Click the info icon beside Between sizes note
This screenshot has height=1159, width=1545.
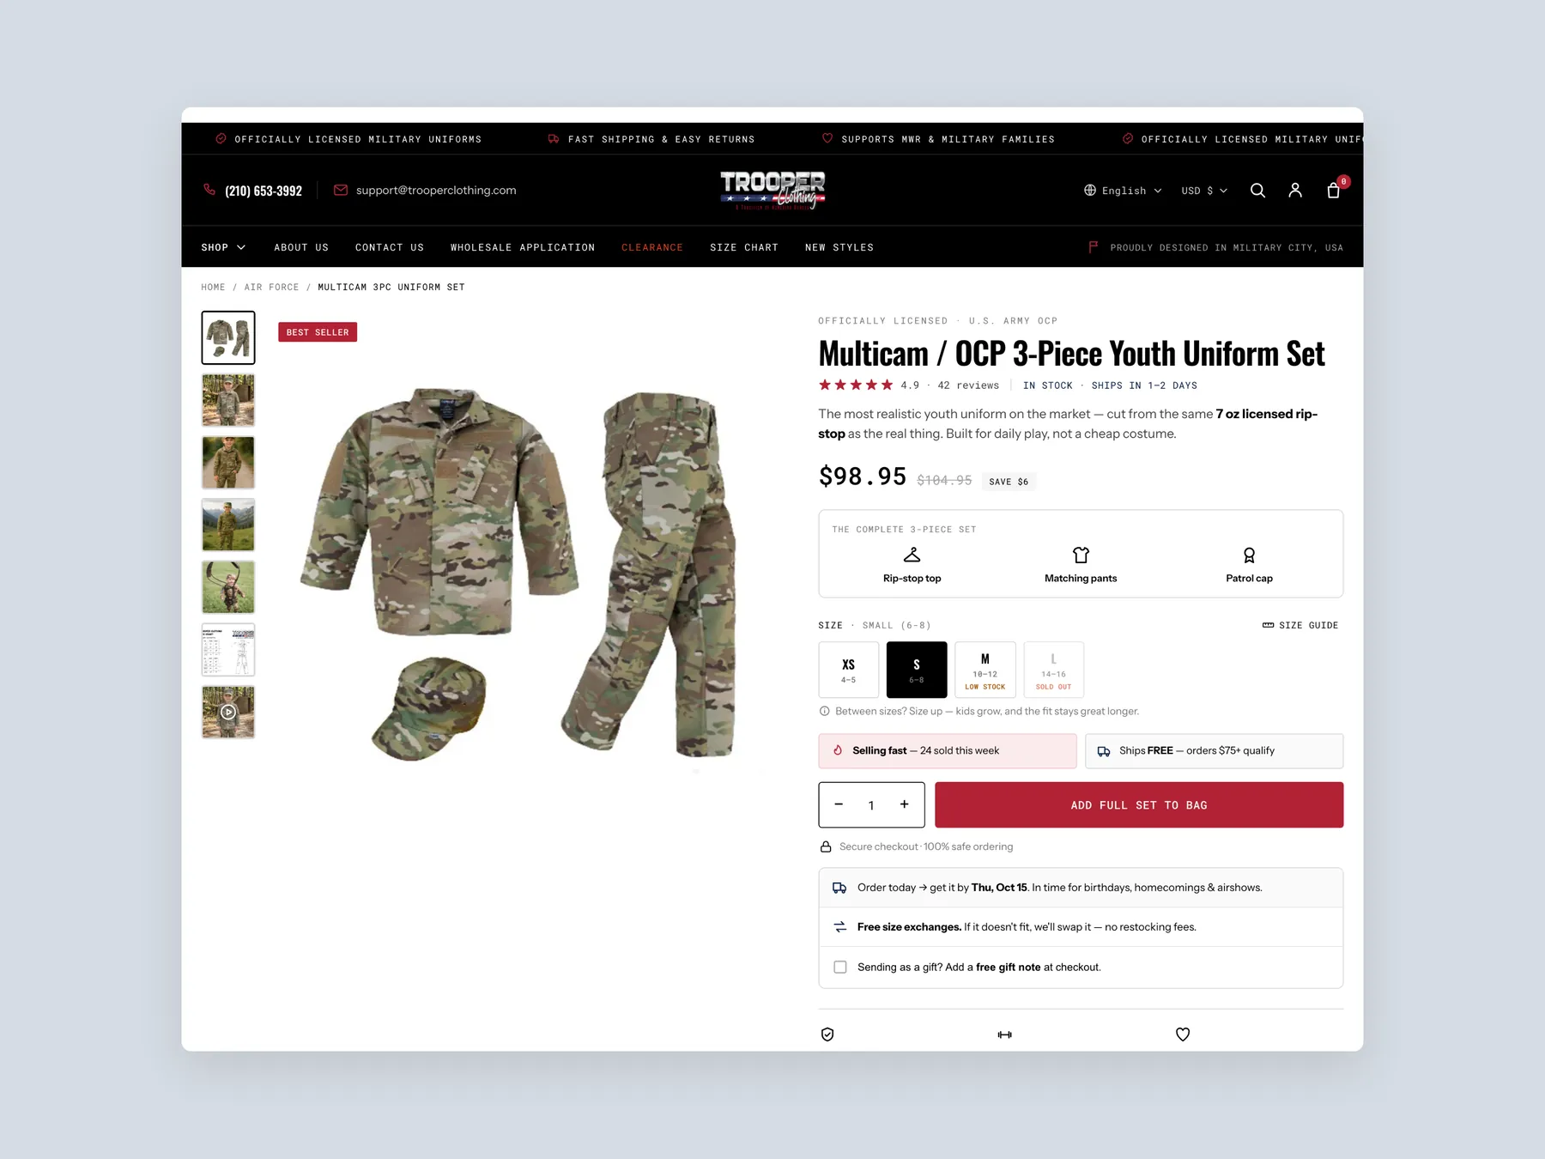point(824,711)
